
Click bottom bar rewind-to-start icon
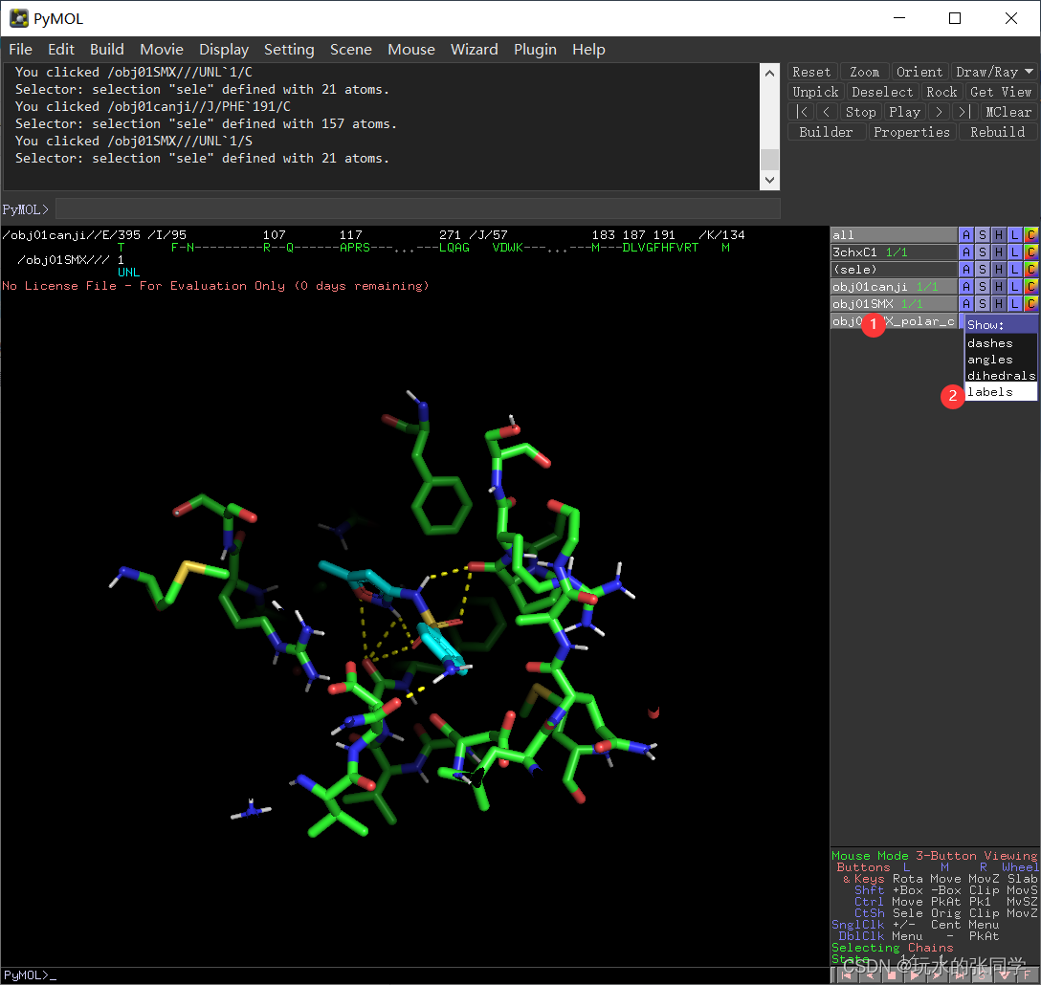click(847, 975)
